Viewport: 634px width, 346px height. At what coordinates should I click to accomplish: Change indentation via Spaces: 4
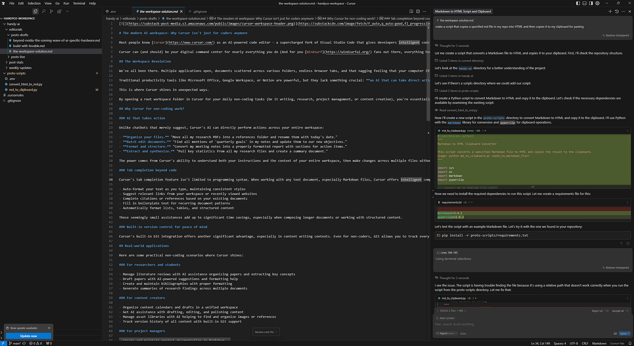559,343
